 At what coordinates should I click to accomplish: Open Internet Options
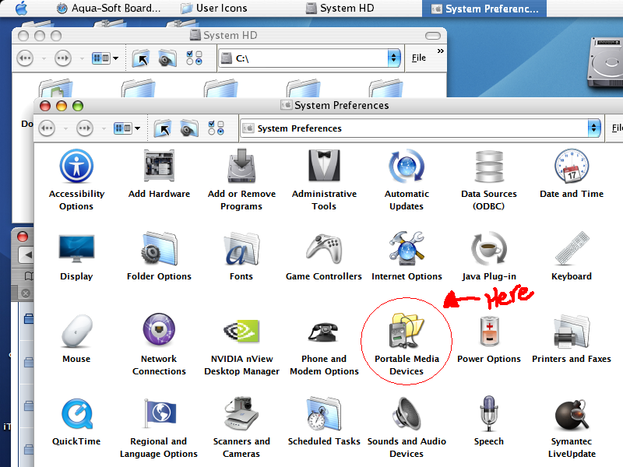coord(407,256)
